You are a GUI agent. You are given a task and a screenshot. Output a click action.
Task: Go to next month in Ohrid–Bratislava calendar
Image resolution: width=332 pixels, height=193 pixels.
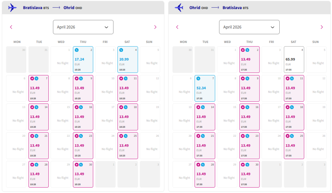coord(322,27)
